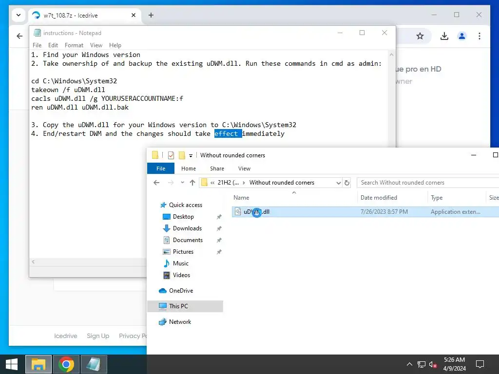Click New folder icon in Explorer title bar

[182, 155]
